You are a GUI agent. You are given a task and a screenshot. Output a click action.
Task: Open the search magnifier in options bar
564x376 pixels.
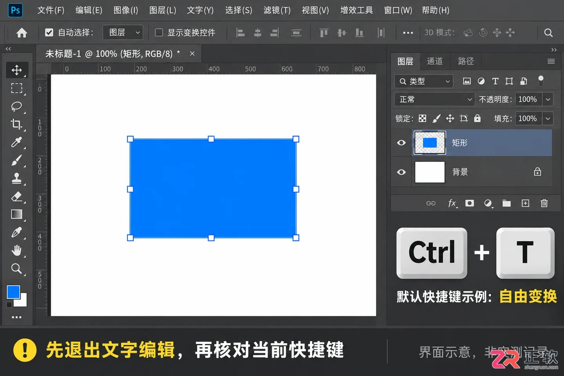548,33
